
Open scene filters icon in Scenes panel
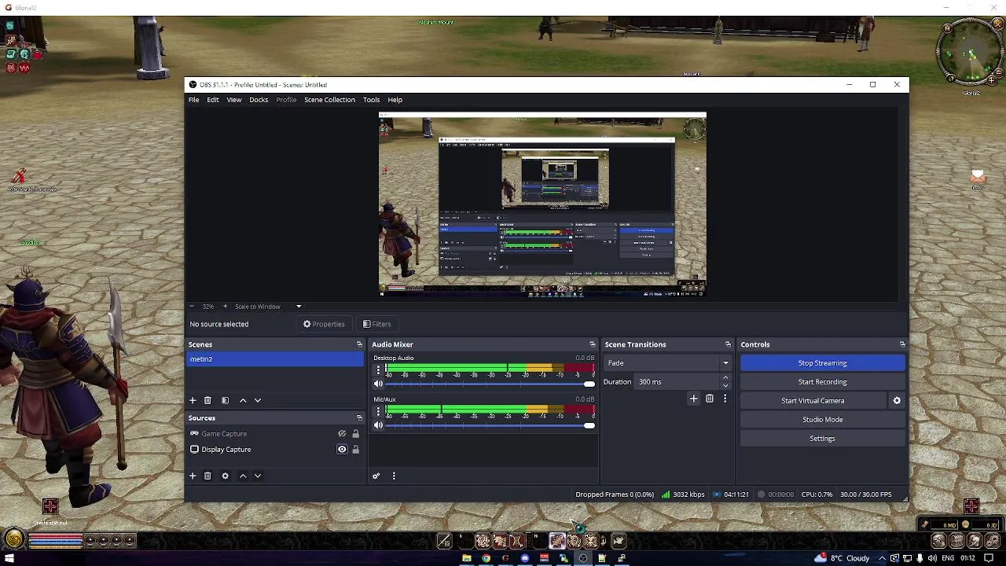pos(225,400)
